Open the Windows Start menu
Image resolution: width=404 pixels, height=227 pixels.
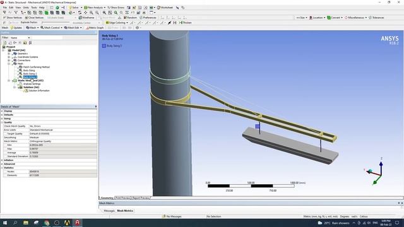5,223
